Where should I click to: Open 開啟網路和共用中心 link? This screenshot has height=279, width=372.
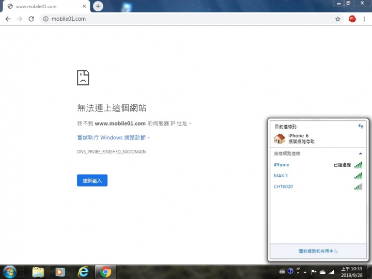tap(318, 251)
